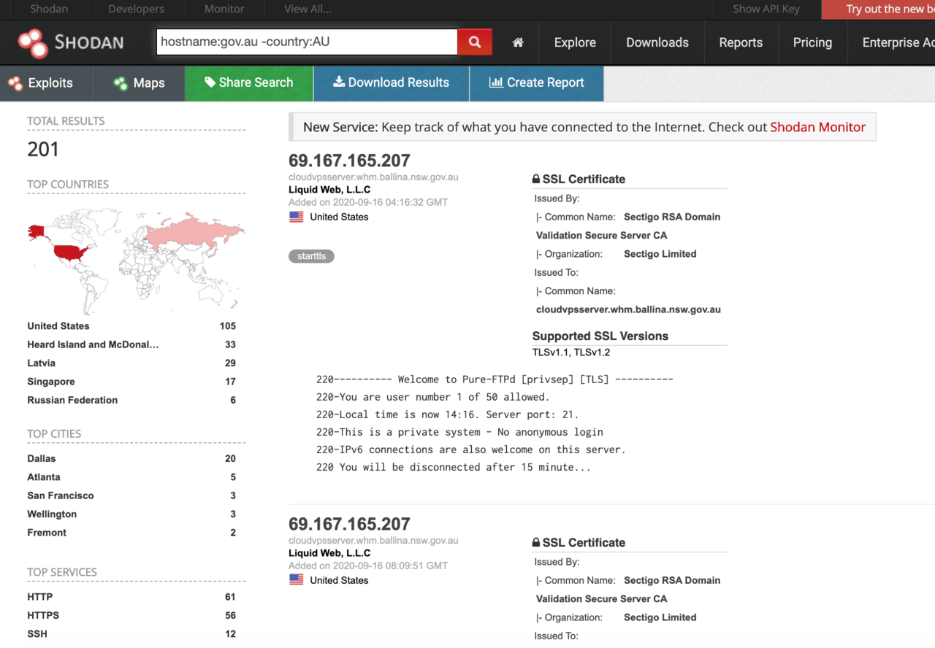Open the Pricing page

click(812, 42)
